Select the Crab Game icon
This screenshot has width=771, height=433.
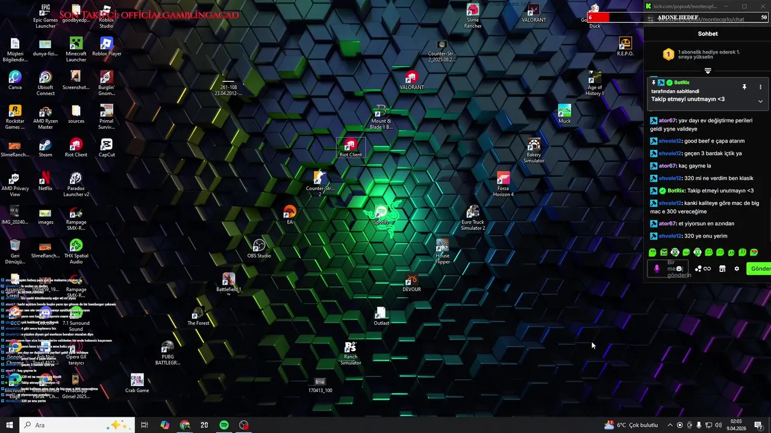coord(137,384)
